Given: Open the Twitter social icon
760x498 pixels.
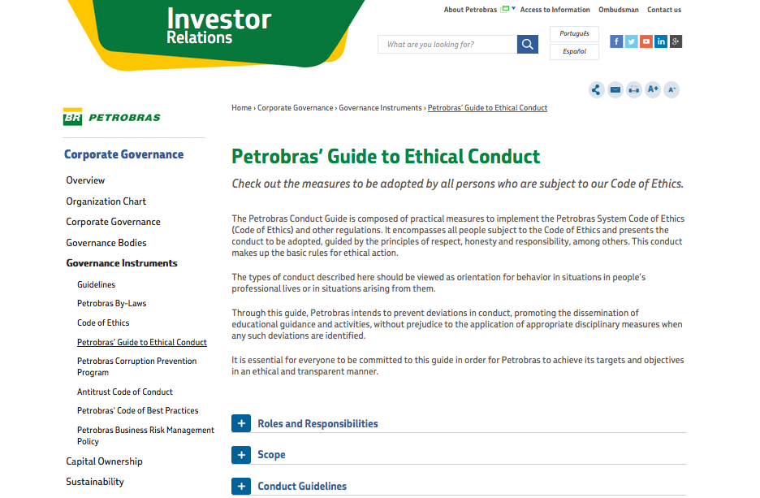Looking at the screenshot, I should coord(631,41).
